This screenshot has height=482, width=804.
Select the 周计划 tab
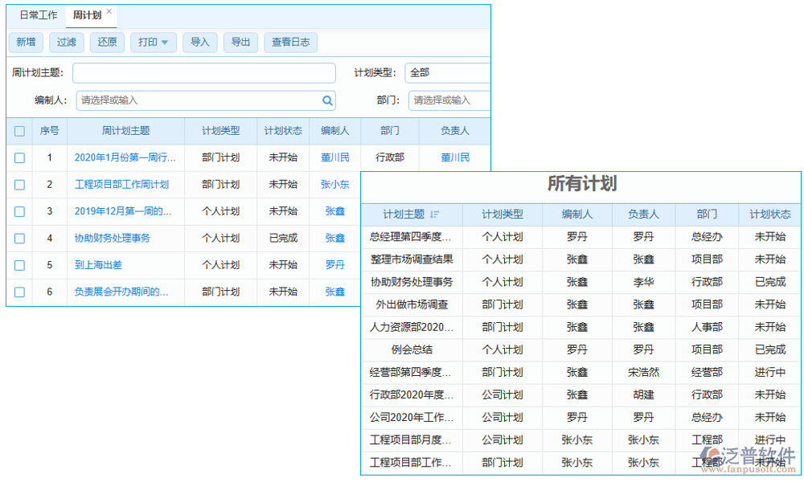tap(85, 14)
